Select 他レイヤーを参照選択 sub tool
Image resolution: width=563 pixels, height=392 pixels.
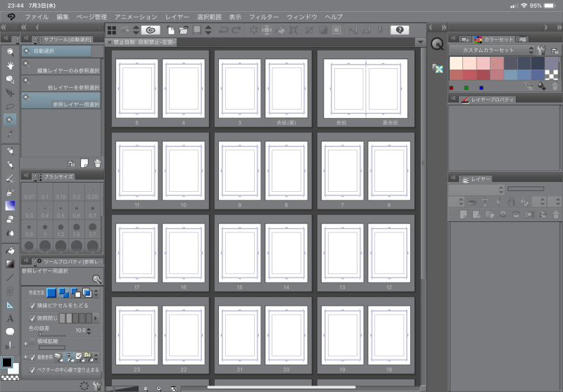61,84
